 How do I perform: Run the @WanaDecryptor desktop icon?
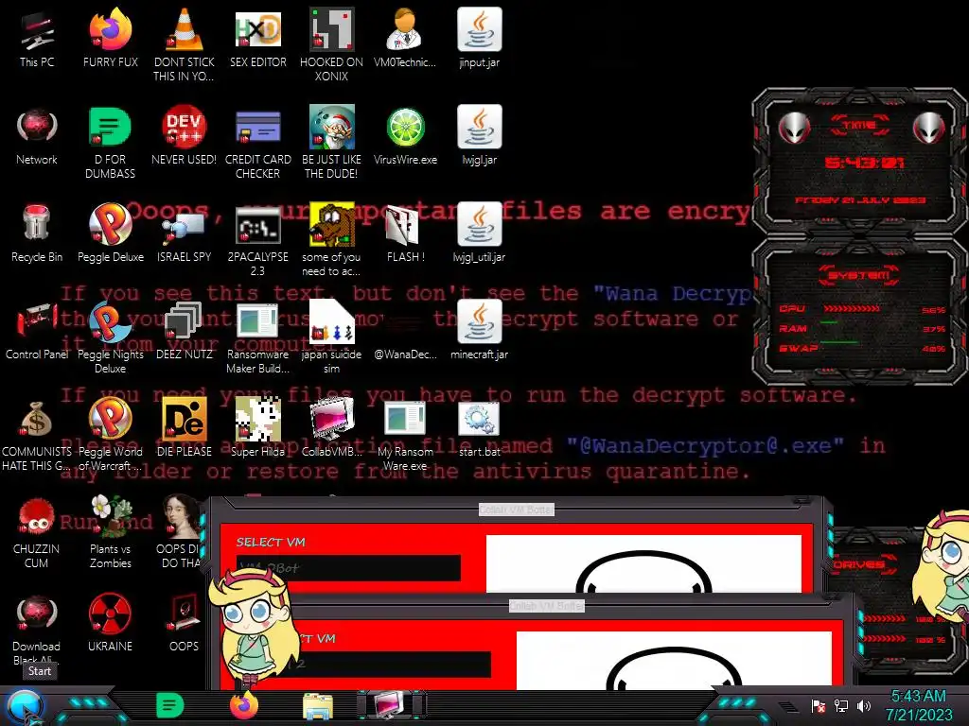pos(405,354)
